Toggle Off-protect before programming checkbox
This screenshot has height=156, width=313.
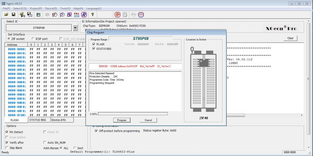coord(97,131)
